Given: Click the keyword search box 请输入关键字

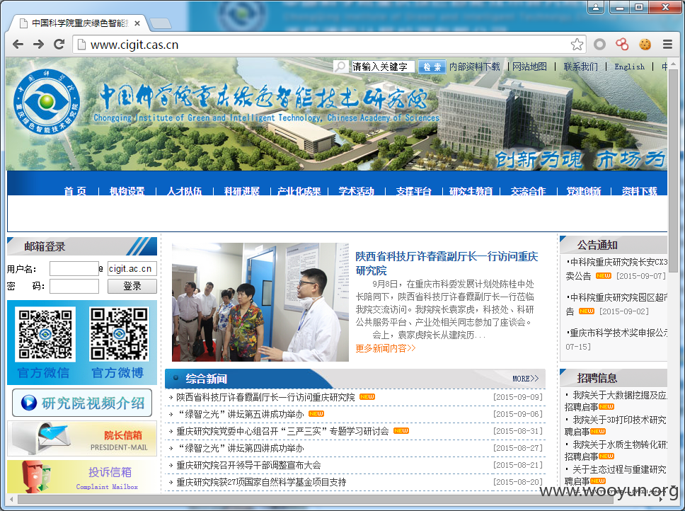Looking at the screenshot, I should coord(383,67).
